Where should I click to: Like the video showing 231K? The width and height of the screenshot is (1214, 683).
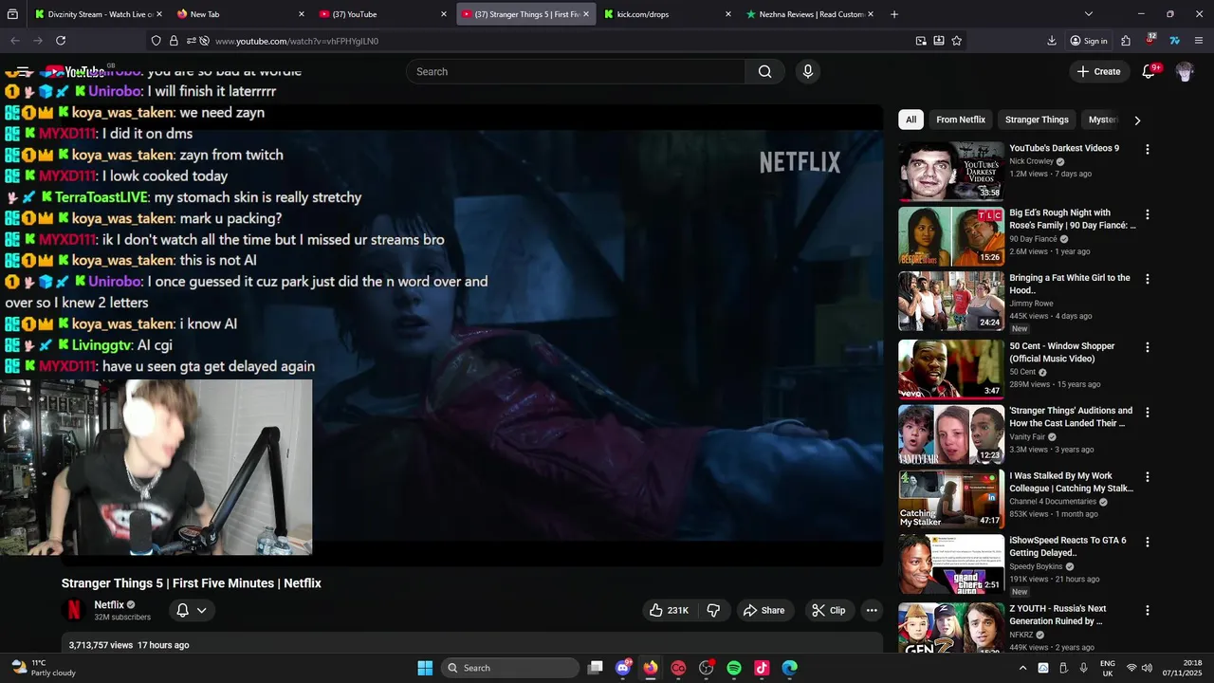[669, 610]
